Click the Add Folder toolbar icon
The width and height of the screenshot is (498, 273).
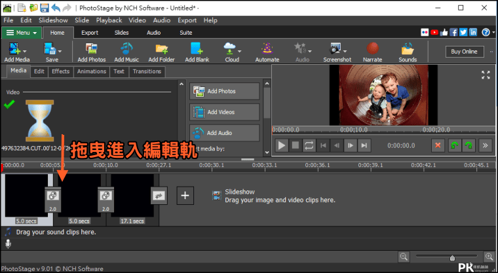tap(161, 48)
